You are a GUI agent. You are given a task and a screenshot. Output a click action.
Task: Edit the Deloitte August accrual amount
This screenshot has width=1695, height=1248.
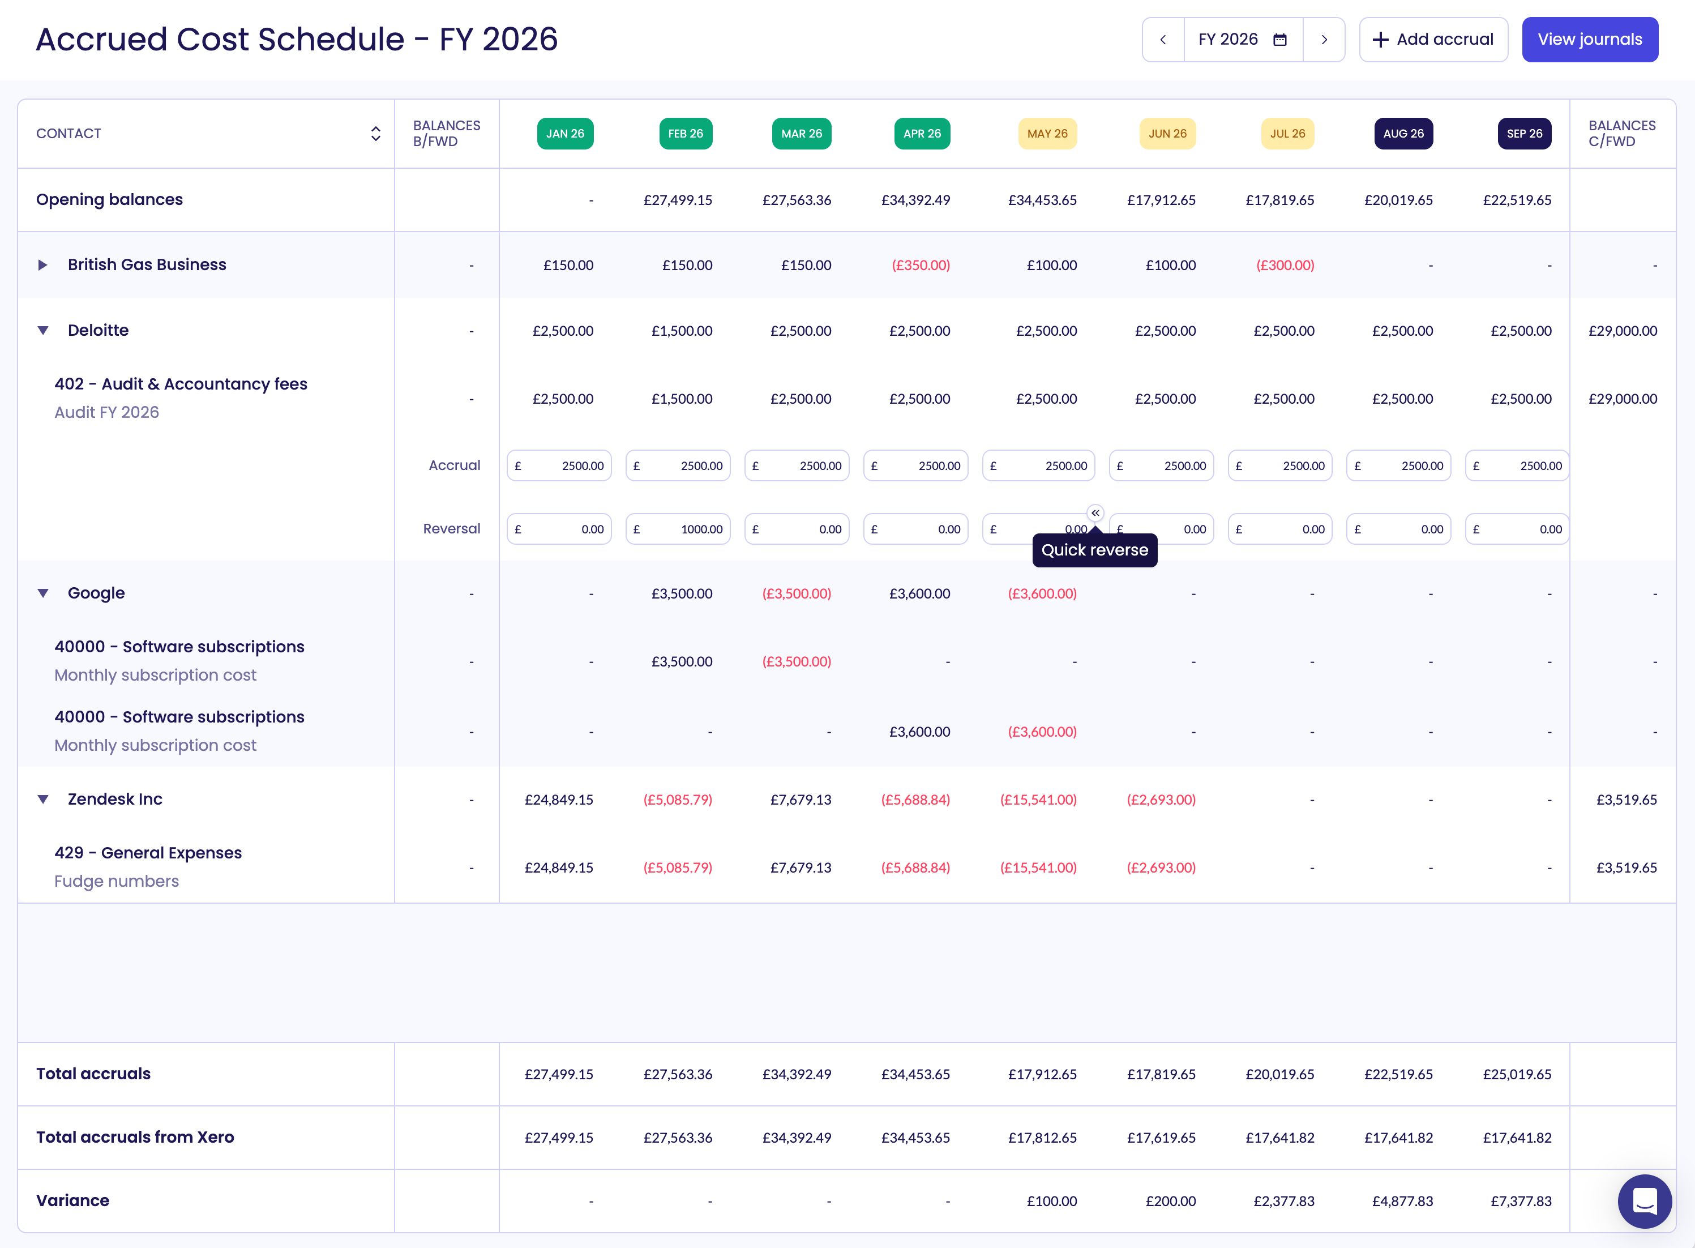point(1399,465)
